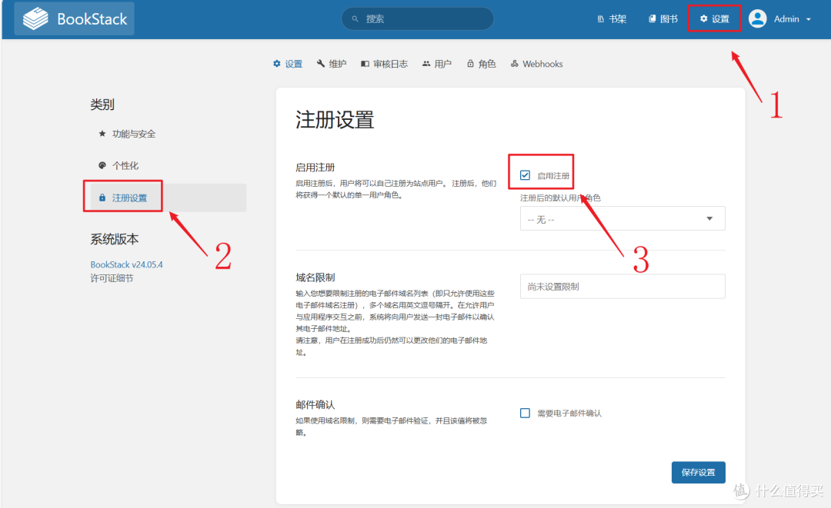The height and width of the screenshot is (508, 831).
Task: Open the BookStack v24.05.4 version link
Action: (x=127, y=264)
